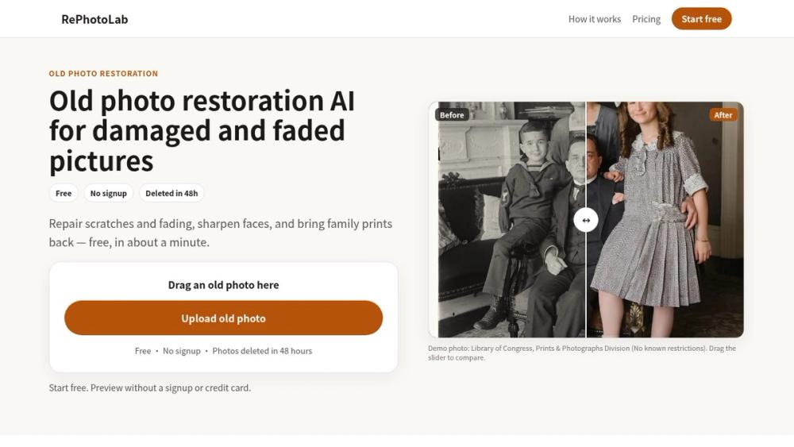Screen dimensions: 794x447
Task: Click the RePhotoLab logo
Action: [x=94, y=19]
